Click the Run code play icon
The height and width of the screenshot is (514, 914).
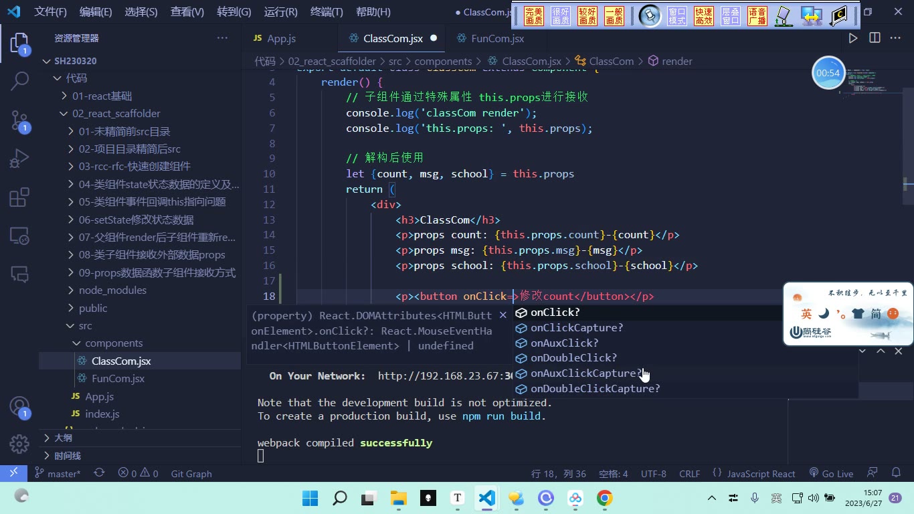point(853,38)
